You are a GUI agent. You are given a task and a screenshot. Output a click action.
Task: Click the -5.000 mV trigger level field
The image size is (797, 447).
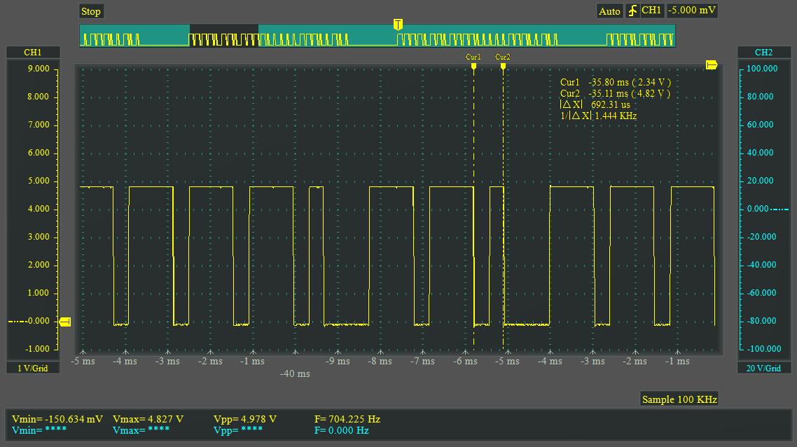[692, 11]
